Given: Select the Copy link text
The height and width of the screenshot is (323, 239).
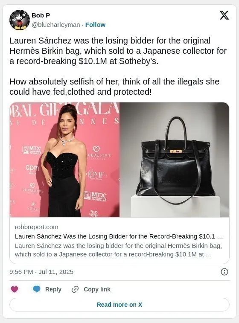Looking at the screenshot, I should 97,289.
